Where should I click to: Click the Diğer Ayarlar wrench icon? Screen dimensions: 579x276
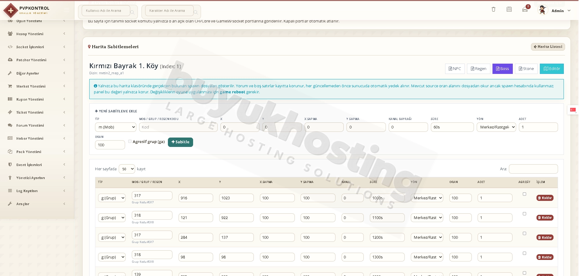coord(10,73)
